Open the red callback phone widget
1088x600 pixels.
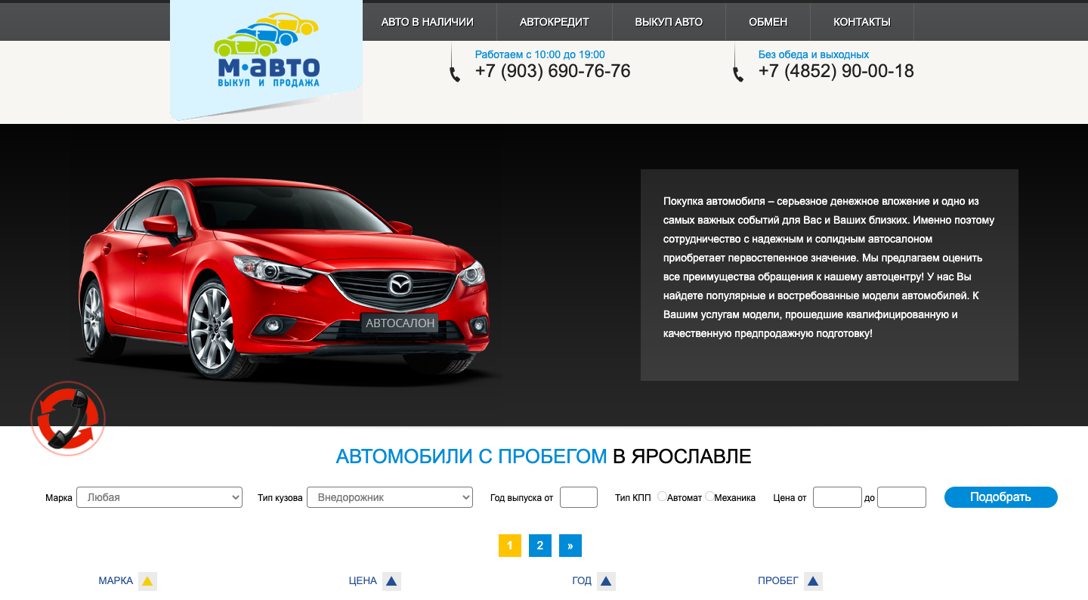coord(68,419)
